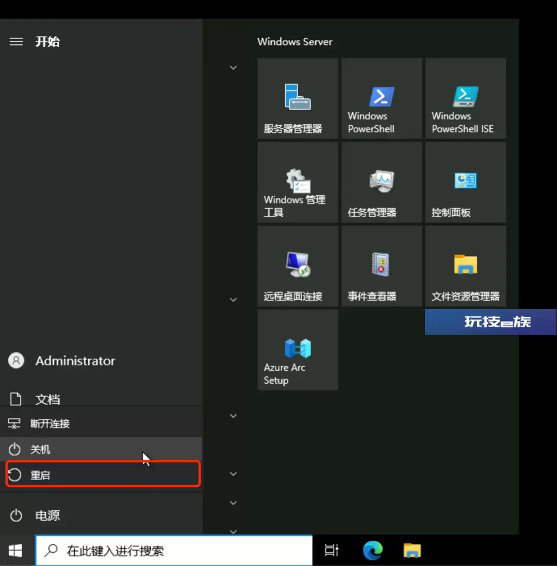The width and height of the screenshot is (557, 566).
Task: Open the Windows 管理工具 tile
Action: pyautogui.click(x=298, y=182)
